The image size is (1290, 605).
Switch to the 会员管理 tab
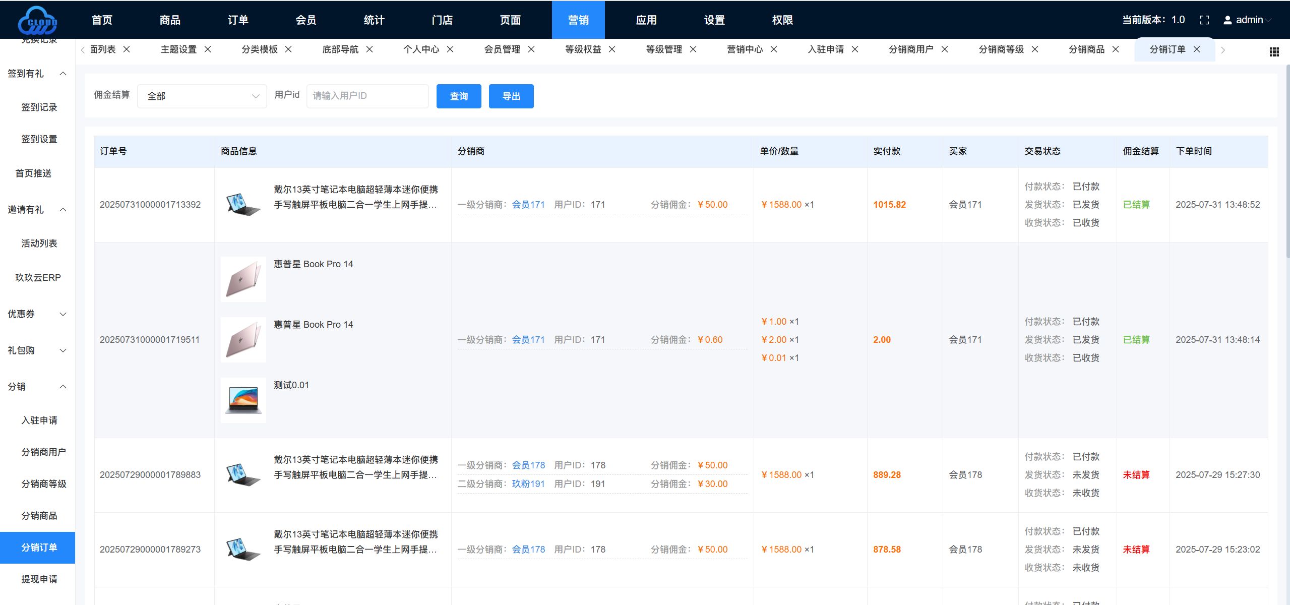502,49
